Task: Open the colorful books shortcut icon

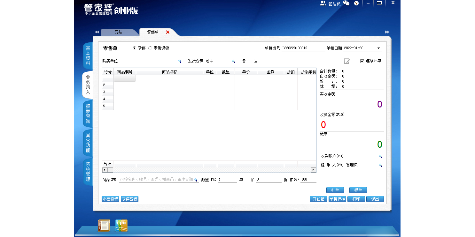Action: [x=121, y=226]
